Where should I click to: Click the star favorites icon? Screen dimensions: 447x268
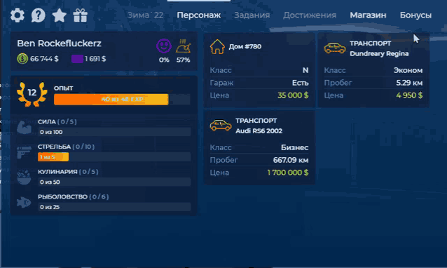click(60, 15)
